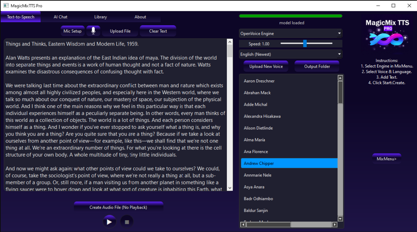Select the voice Badr Odhiambo
Viewport: 417px width, 232px height.
click(x=289, y=198)
